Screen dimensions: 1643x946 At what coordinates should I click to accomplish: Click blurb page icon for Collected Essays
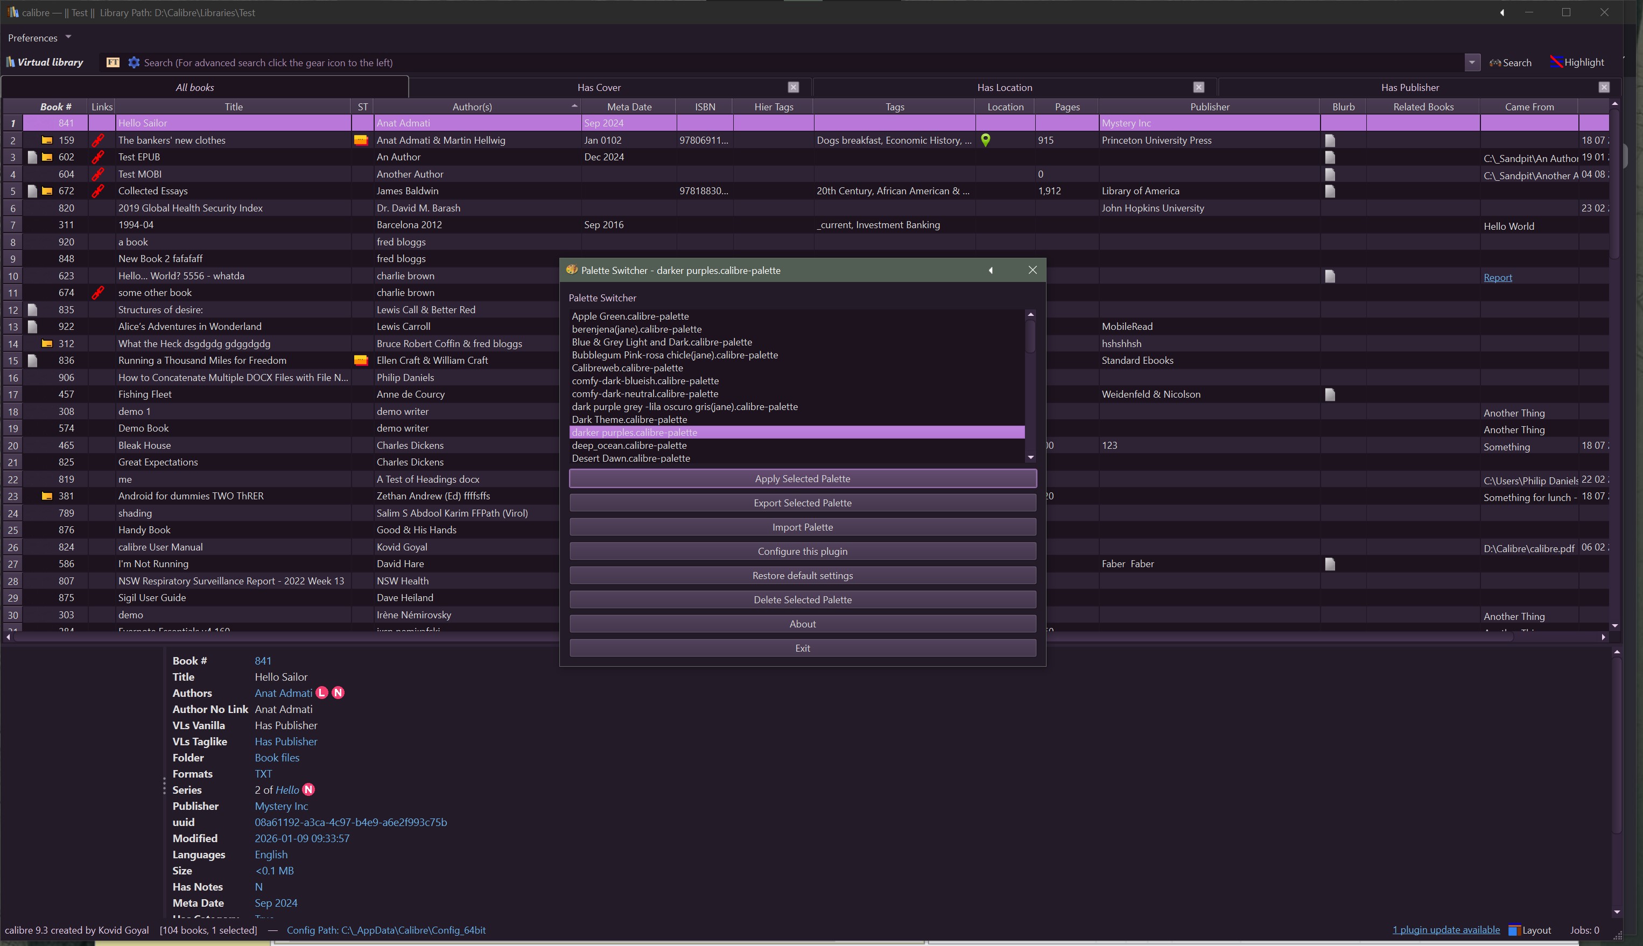(x=1330, y=191)
